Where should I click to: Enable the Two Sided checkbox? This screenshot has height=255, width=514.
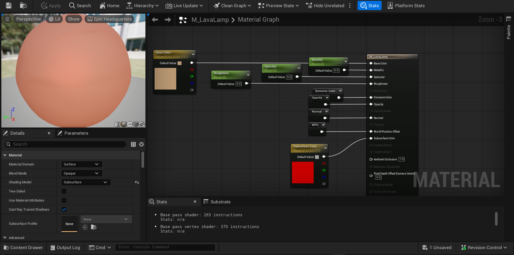tap(64, 191)
